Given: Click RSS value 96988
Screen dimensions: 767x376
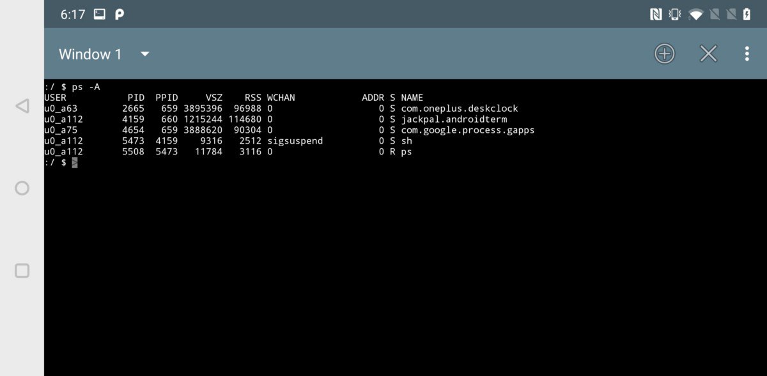Looking at the screenshot, I should (247, 109).
